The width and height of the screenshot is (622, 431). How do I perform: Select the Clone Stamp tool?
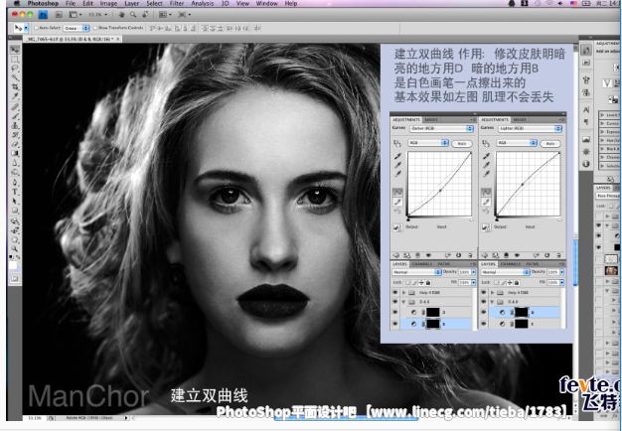[x=15, y=125]
